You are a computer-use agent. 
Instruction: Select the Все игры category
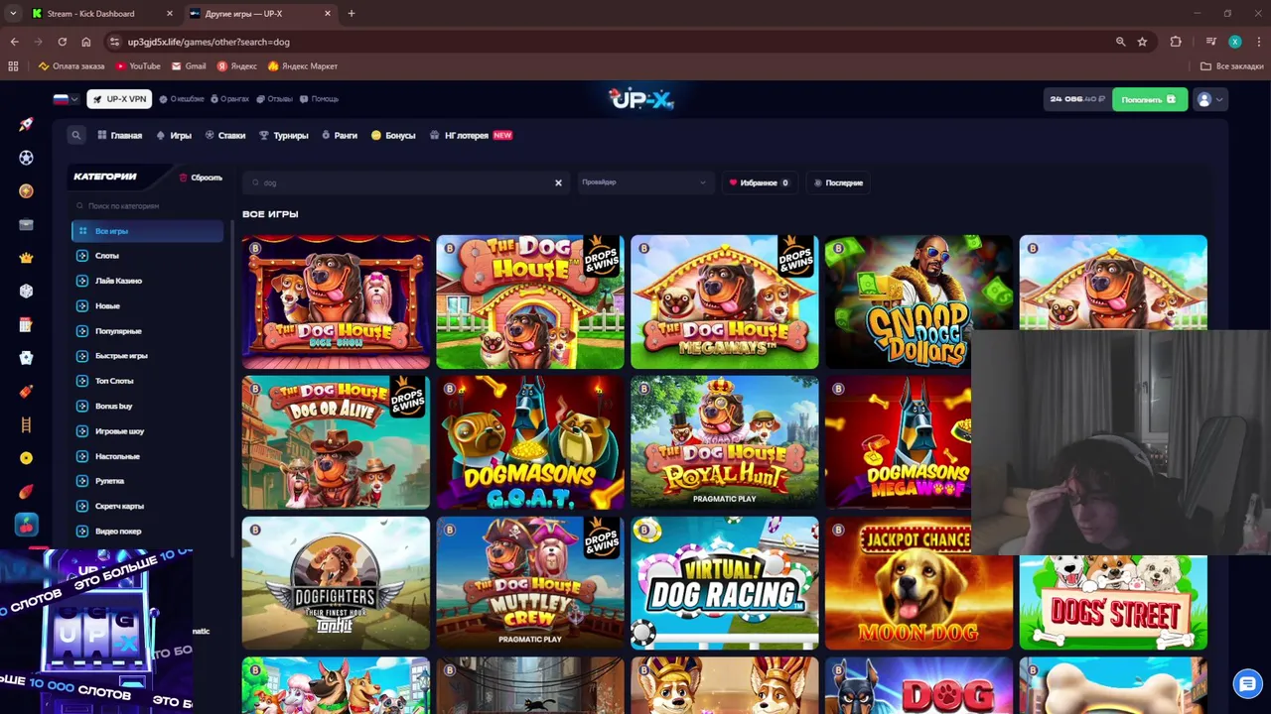[x=147, y=231]
